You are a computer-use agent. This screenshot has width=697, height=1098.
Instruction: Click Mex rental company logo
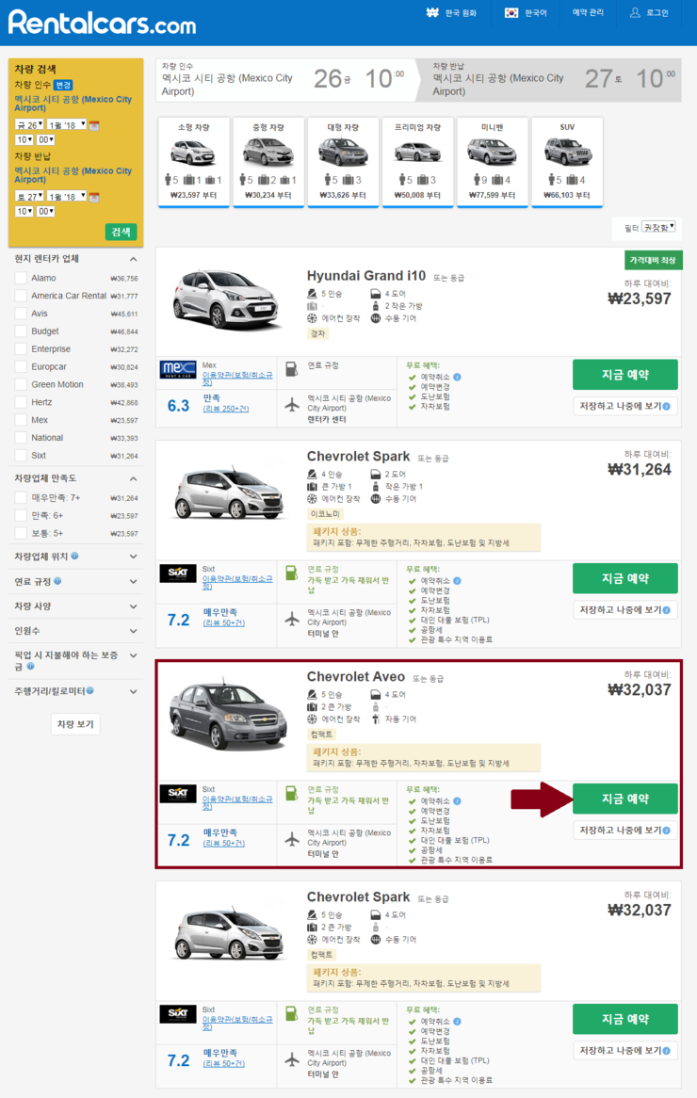click(178, 369)
